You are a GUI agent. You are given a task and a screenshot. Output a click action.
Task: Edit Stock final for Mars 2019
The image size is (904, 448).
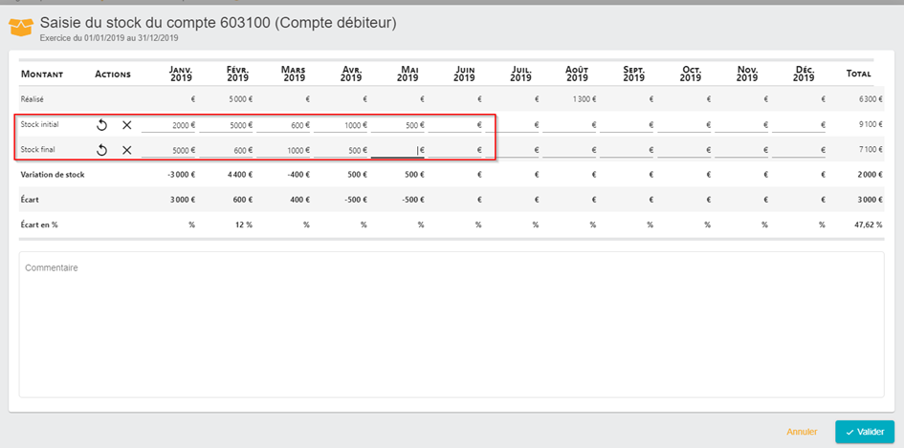coord(283,150)
